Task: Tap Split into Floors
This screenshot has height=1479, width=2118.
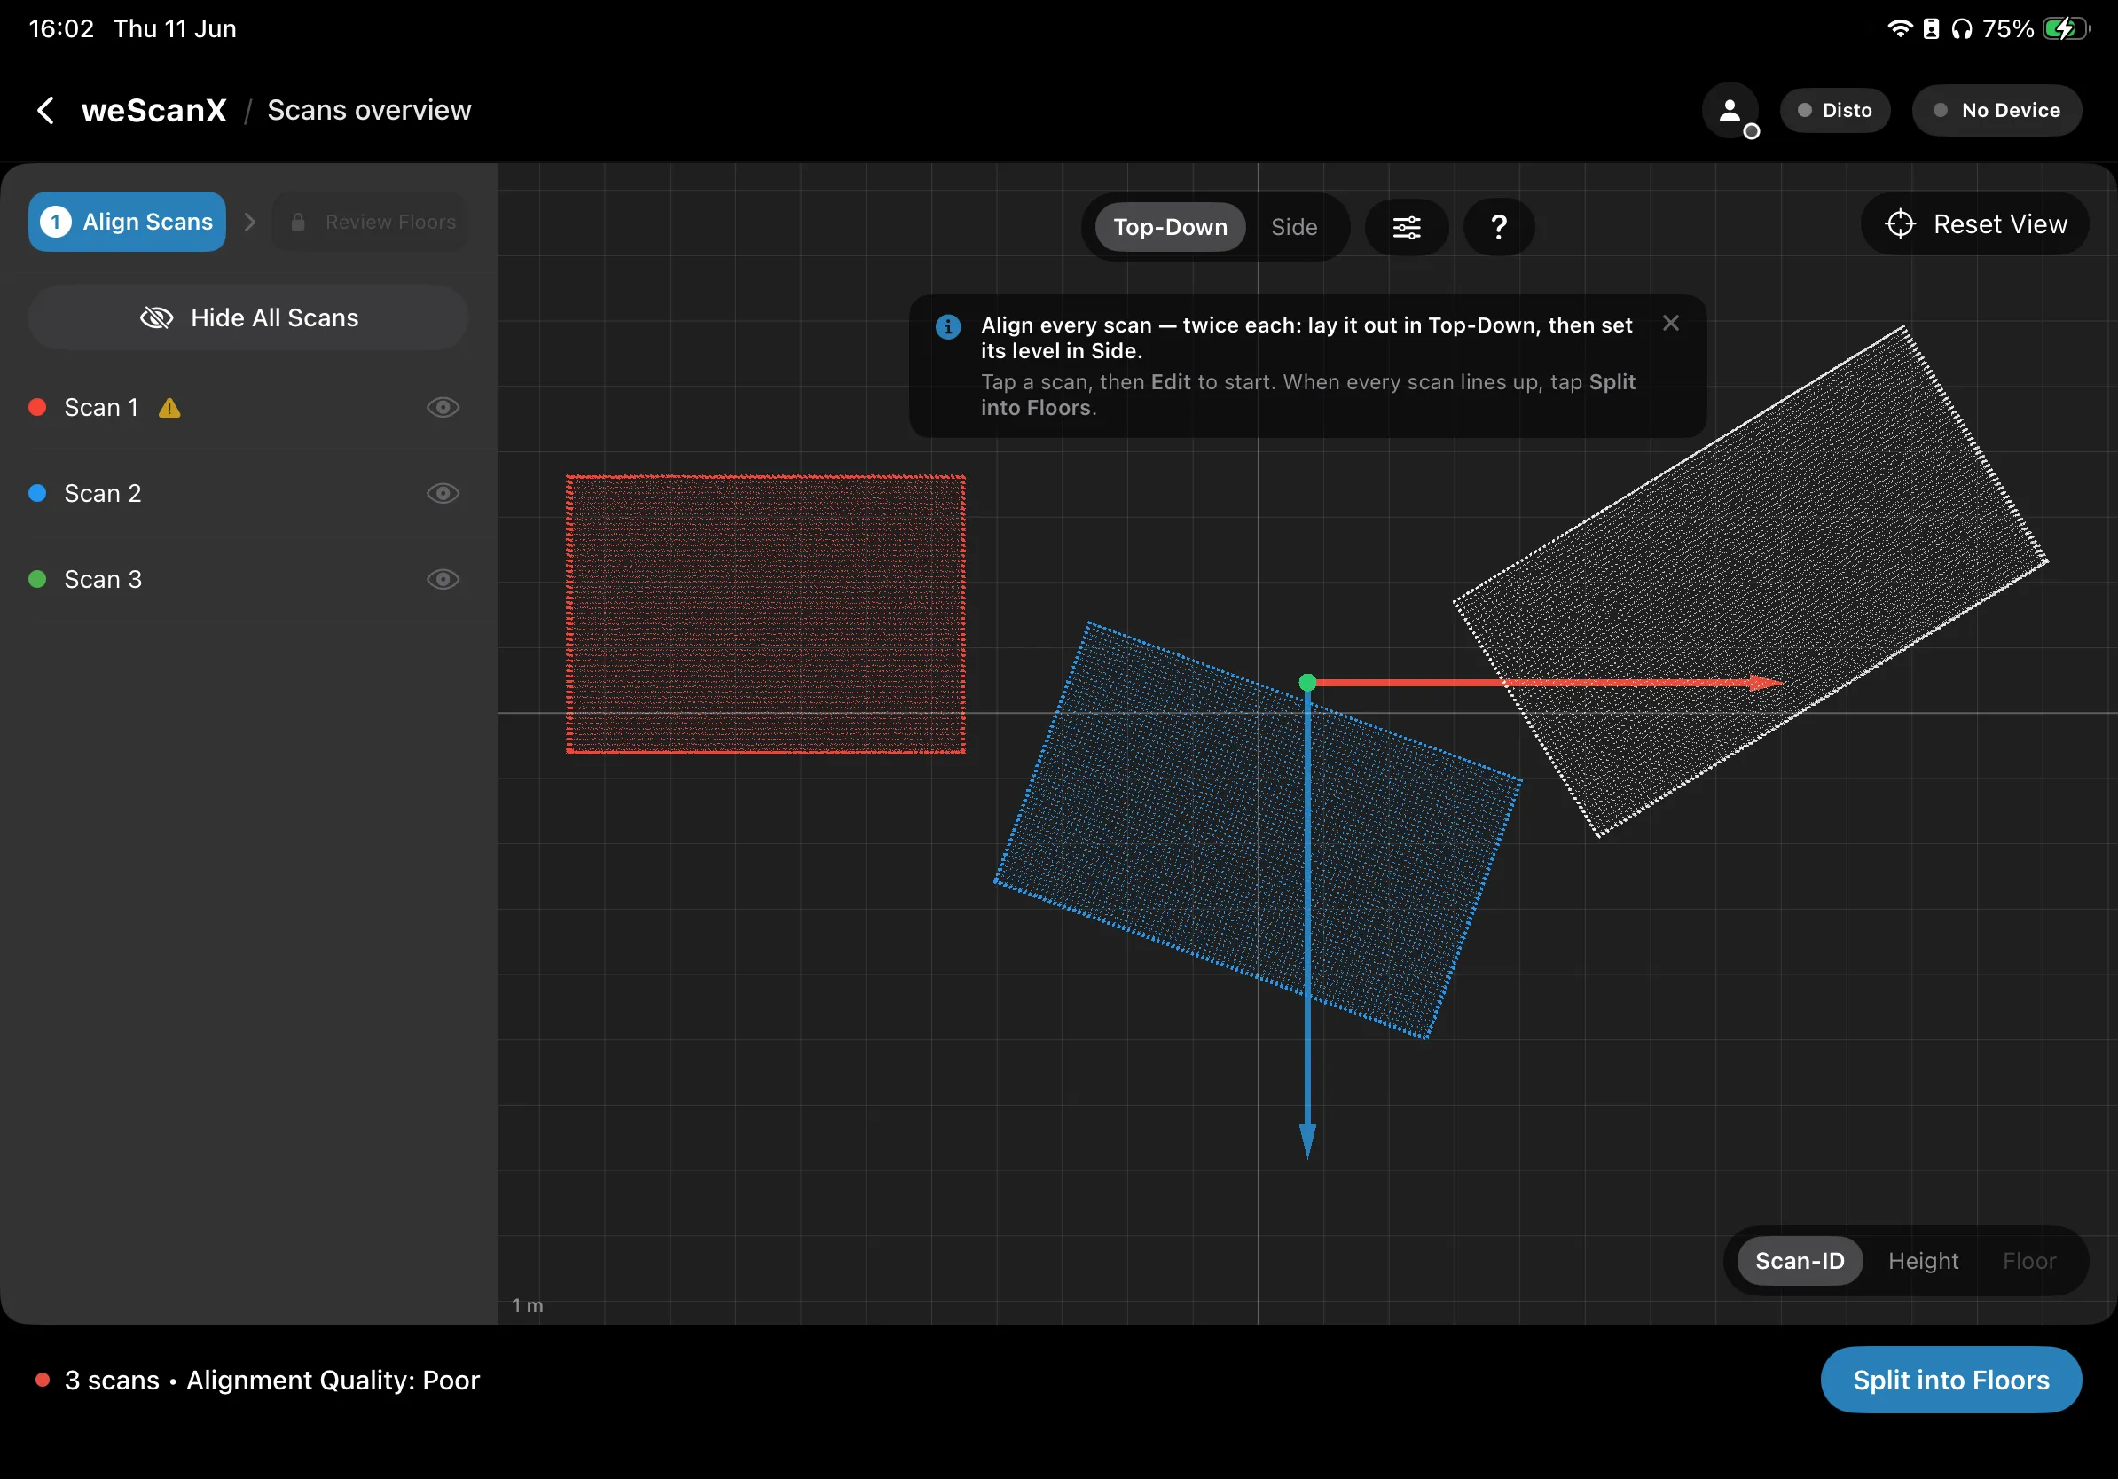Action: click(1950, 1380)
